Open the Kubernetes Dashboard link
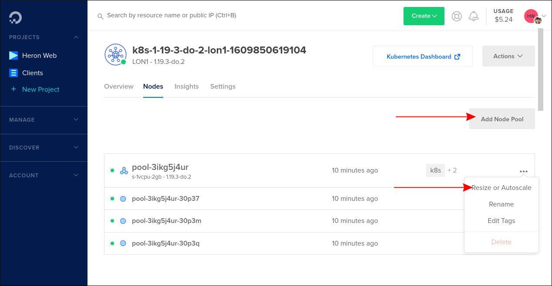This screenshot has height=286, width=552. (x=419, y=56)
